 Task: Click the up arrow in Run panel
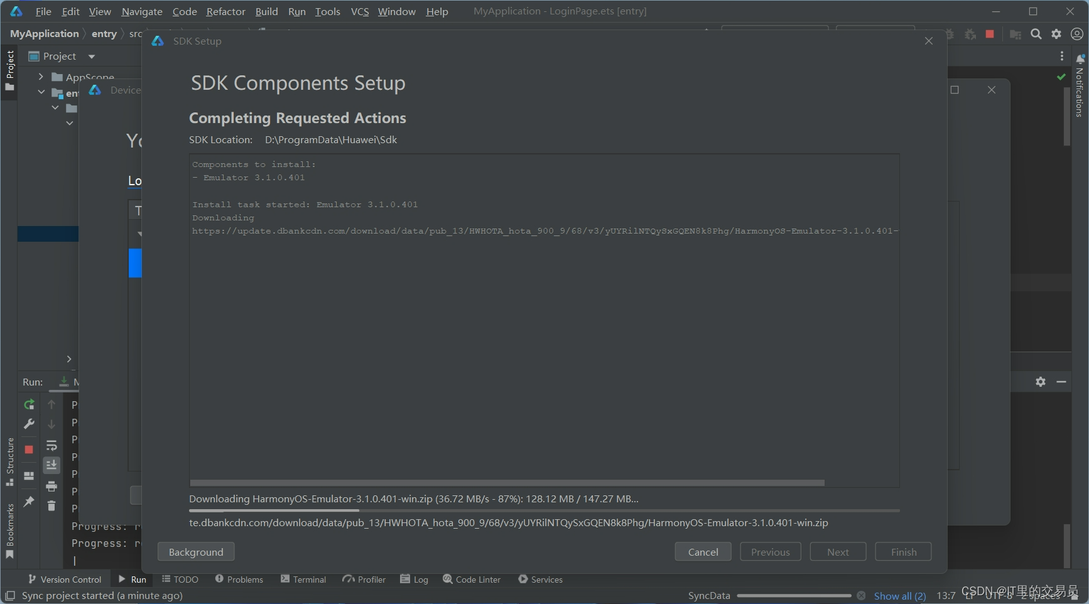51,404
